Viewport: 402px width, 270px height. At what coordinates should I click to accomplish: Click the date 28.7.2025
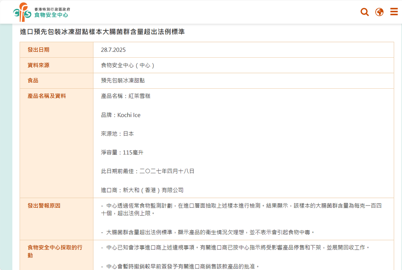[x=113, y=50]
